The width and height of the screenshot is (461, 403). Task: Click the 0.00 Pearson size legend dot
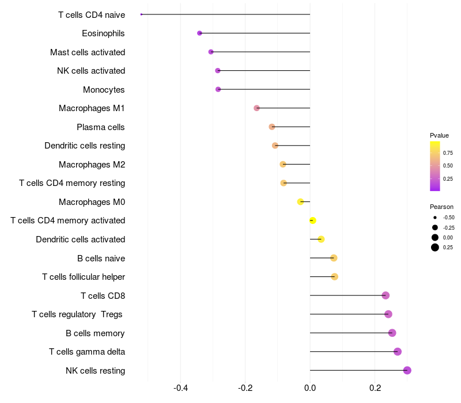[x=435, y=238]
